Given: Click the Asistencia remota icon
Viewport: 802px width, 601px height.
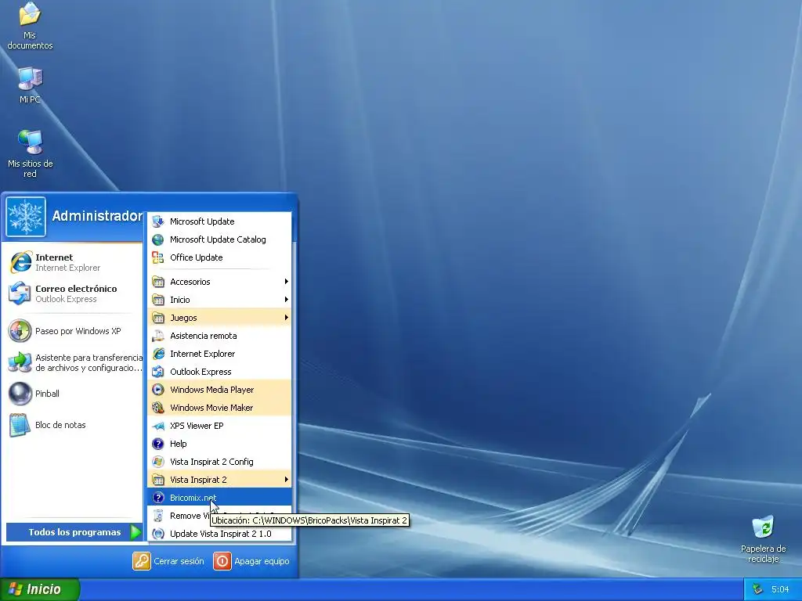Looking at the screenshot, I should 158,336.
